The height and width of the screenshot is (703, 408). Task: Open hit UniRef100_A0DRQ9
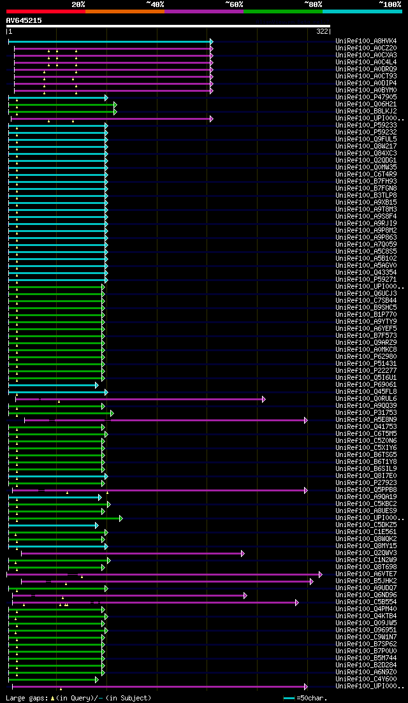366,69
